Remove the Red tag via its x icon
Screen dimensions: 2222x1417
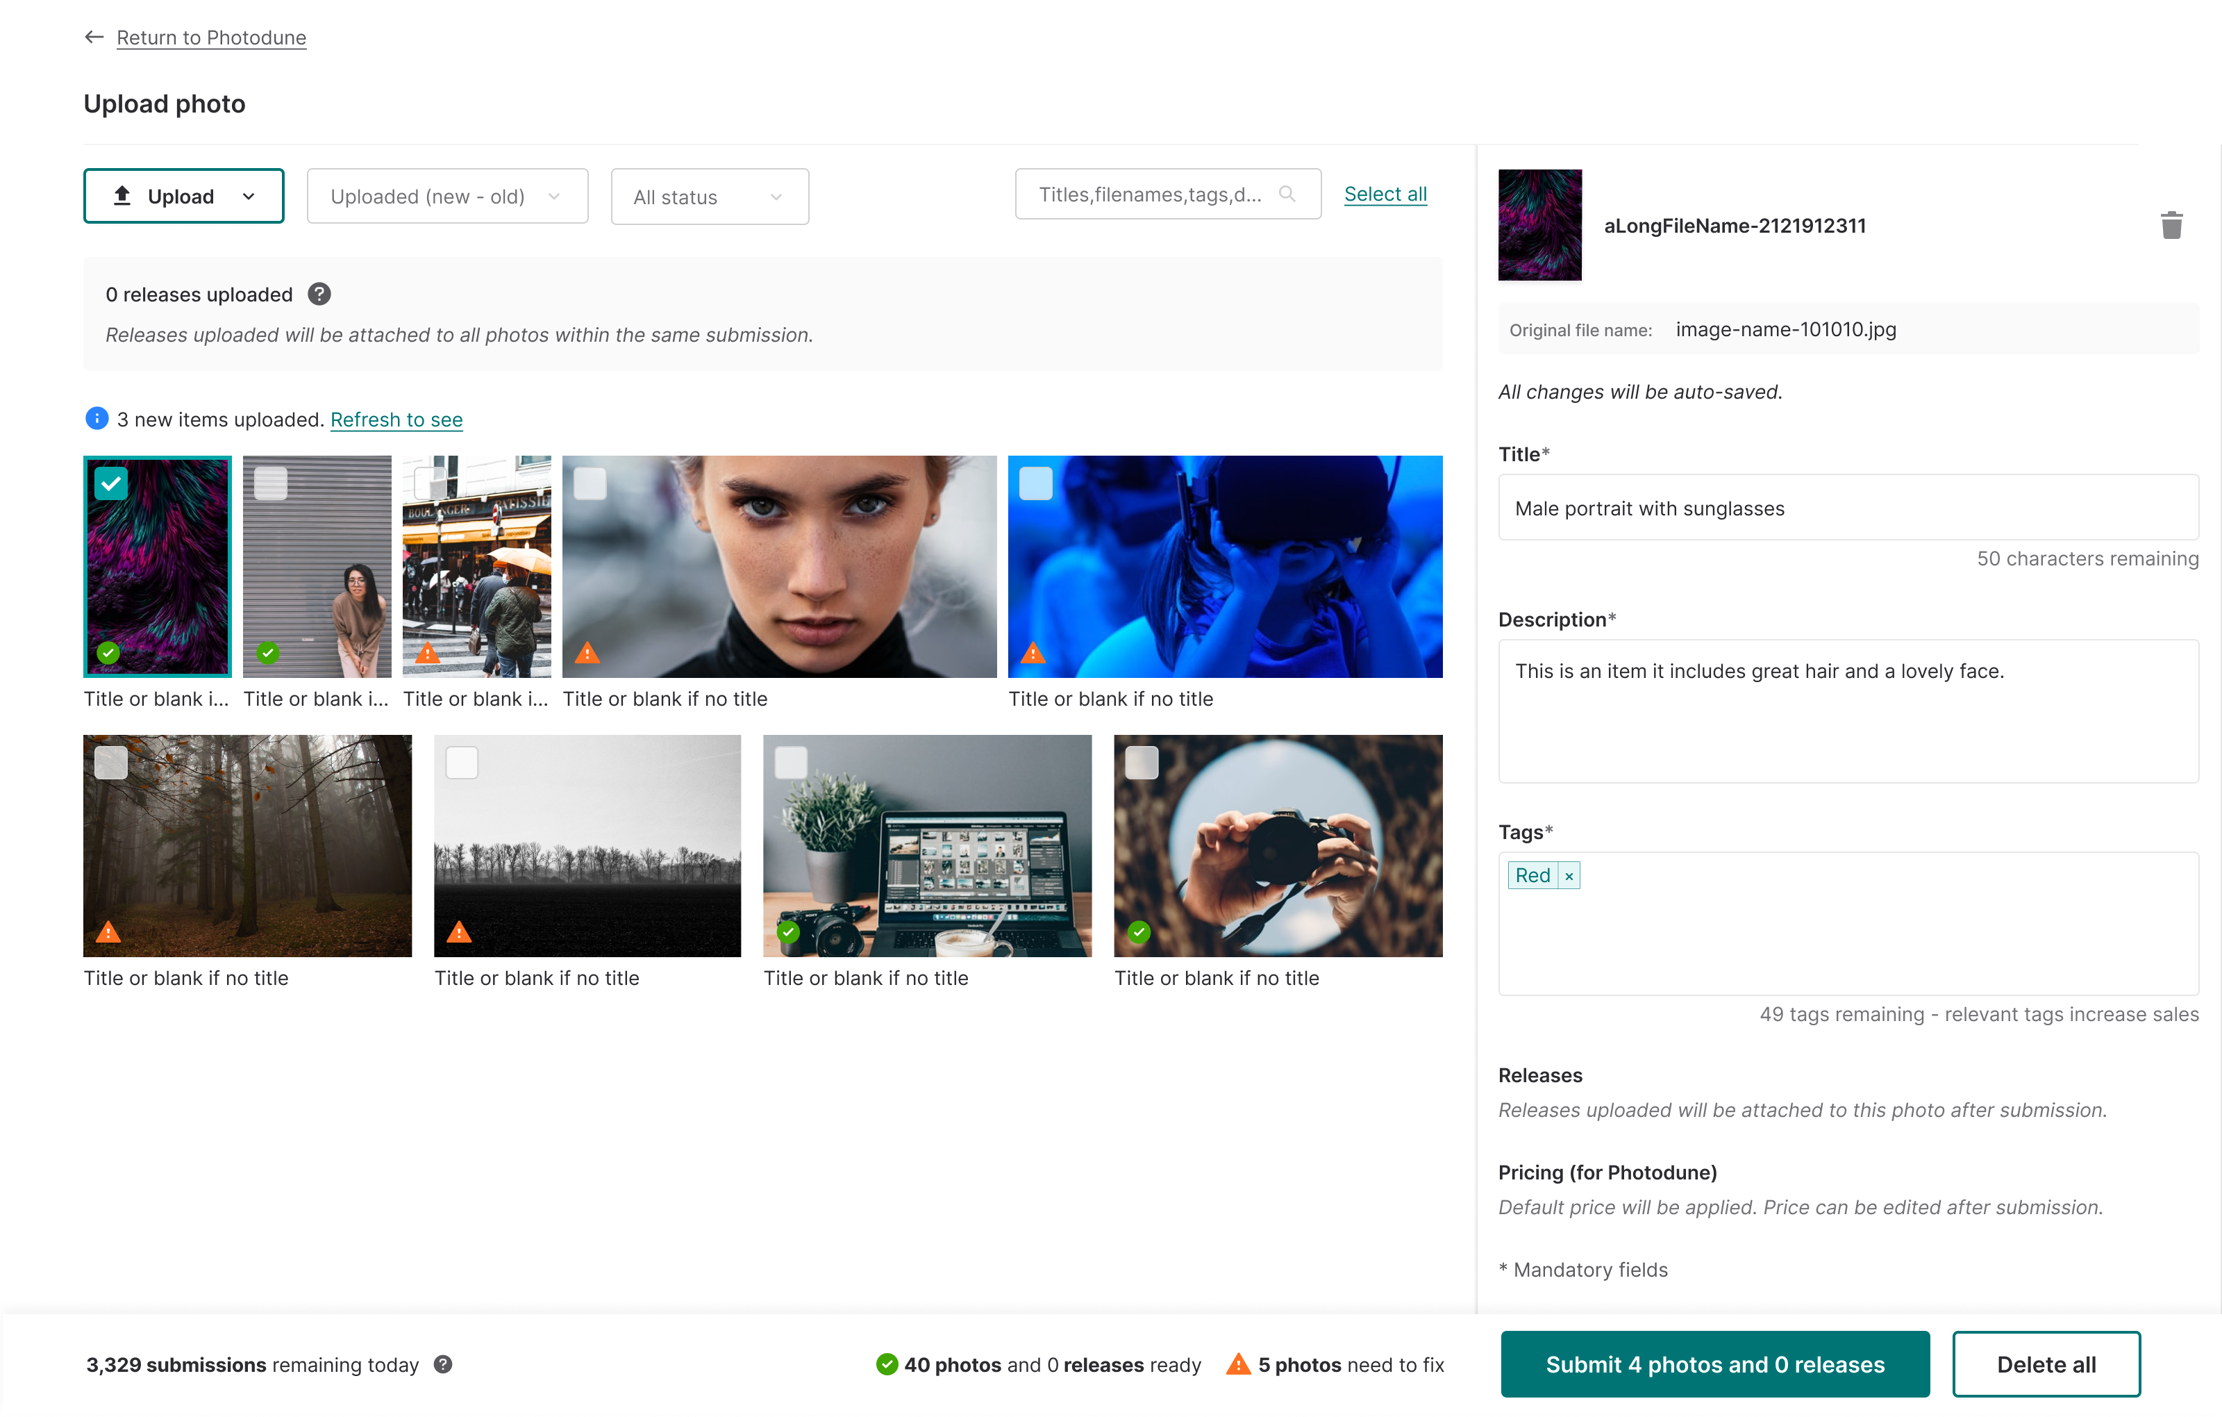[x=1569, y=875]
